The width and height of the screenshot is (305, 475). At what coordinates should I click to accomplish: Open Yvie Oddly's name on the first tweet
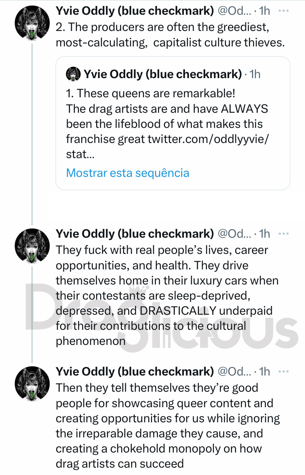135,11
